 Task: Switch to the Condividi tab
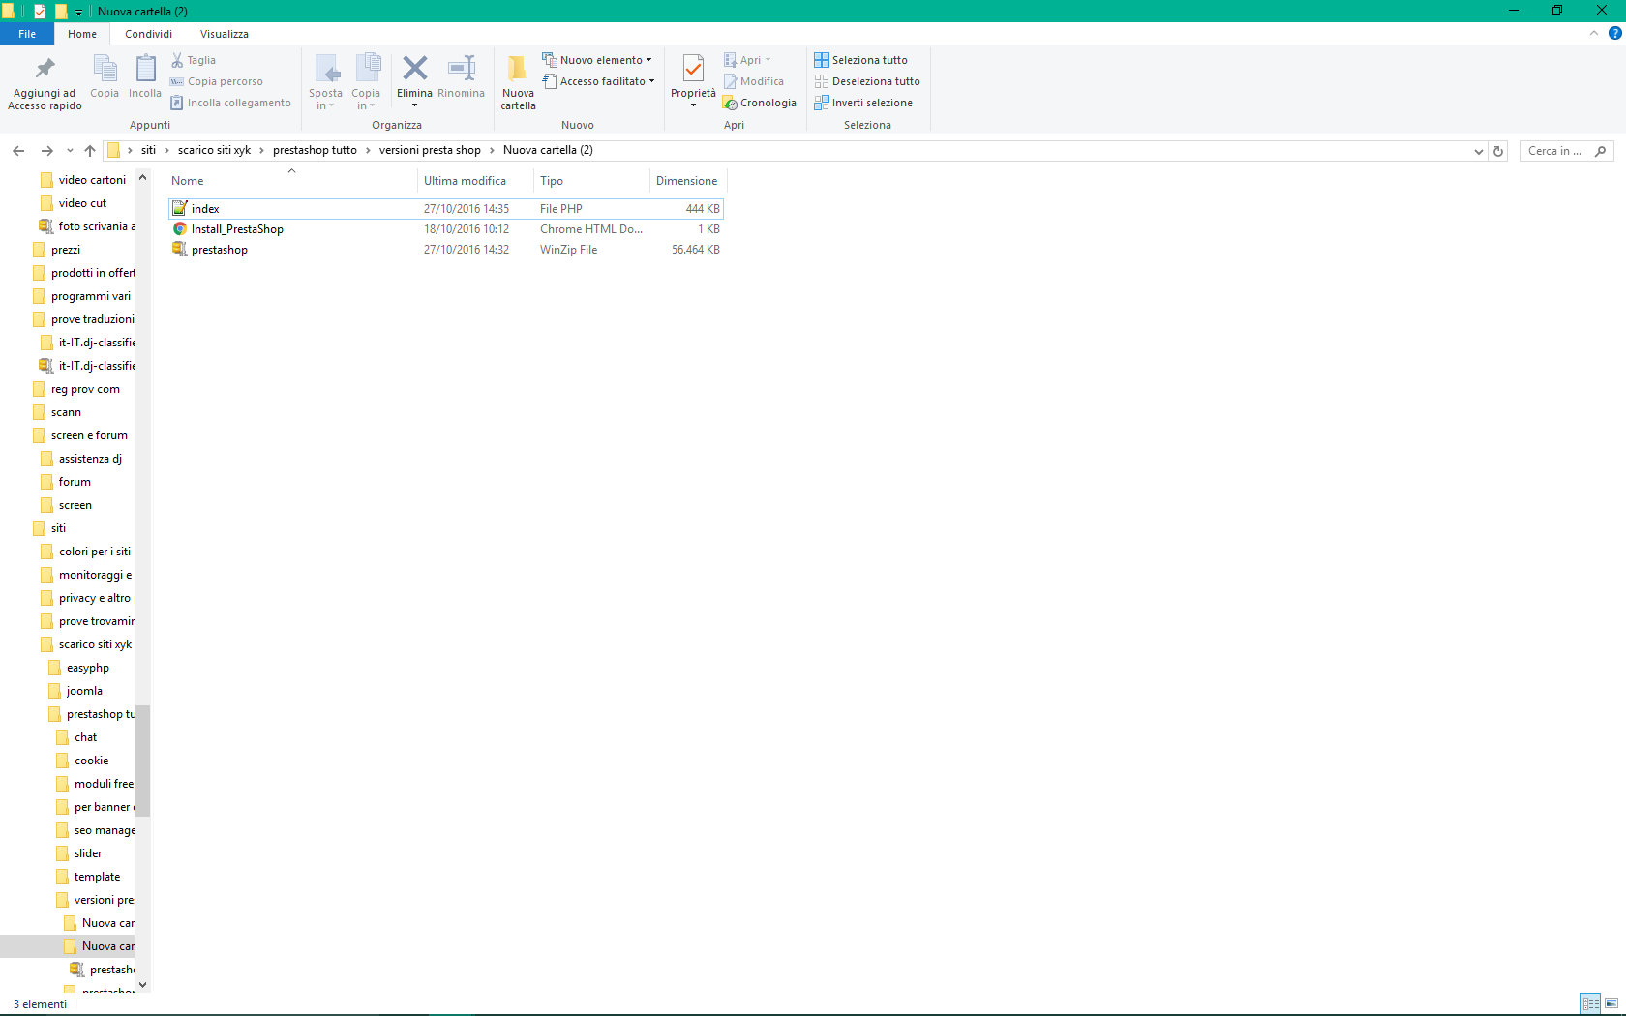pyautogui.click(x=148, y=34)
